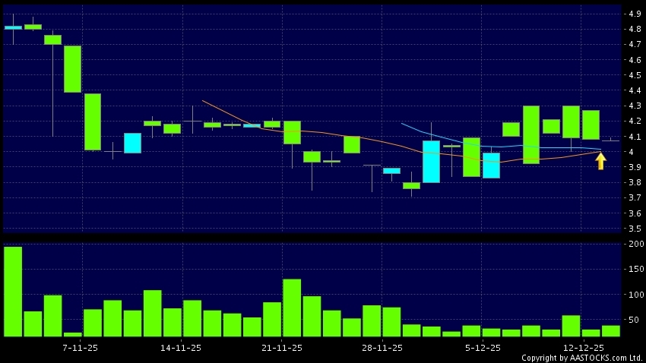Image resolution: width=646 pixels, height=363 pixels.
Task: Click the 21-11-25 date on axis
Action: [x=281, y=347]
